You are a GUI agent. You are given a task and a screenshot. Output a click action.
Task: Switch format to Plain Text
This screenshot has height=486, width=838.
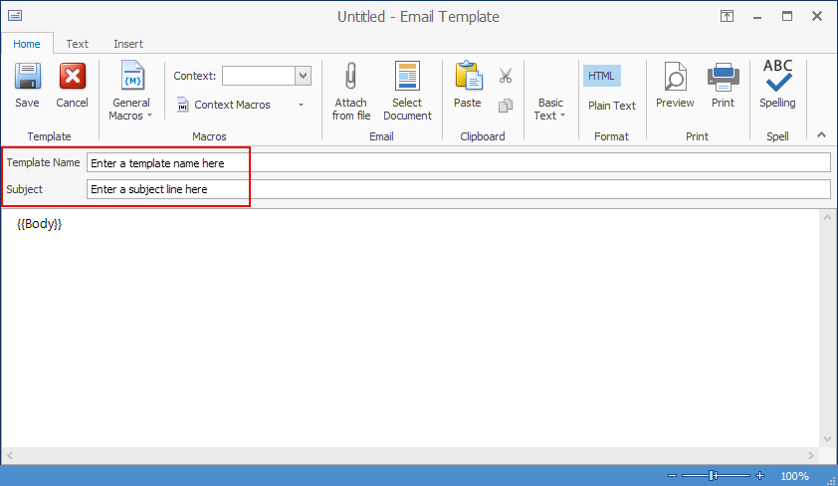tap(612, 106)
